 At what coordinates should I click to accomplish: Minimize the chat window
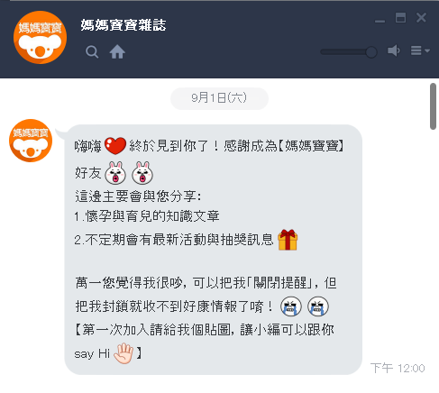380,21
